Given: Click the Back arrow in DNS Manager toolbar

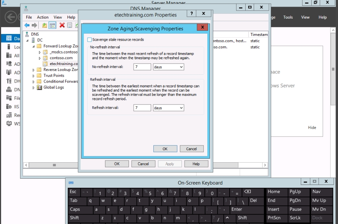Looking at the screenshot, I should 27,25.
